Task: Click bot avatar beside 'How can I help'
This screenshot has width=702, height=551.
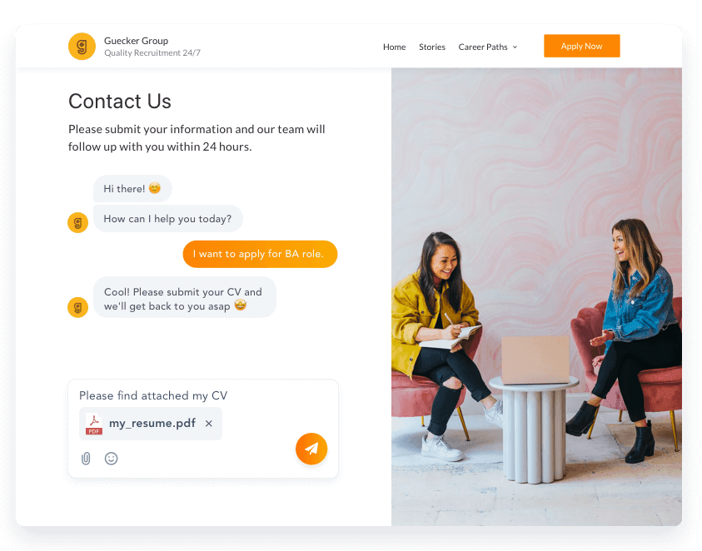Action: [78, 222]
